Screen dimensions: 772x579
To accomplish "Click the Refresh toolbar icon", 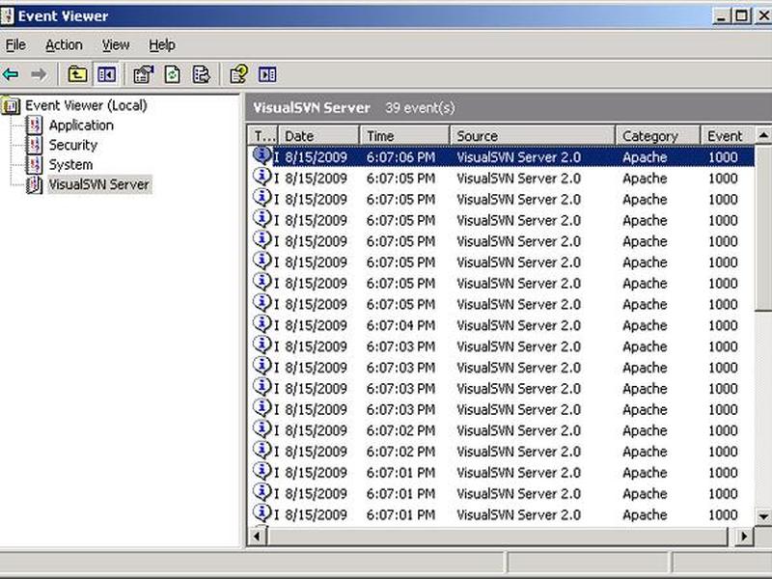I will tap(172, 75).
